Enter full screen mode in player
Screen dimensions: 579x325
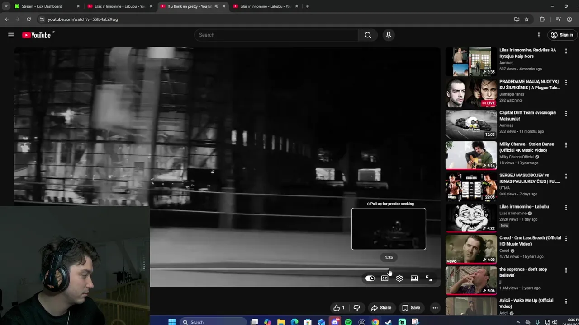(429, 279)
